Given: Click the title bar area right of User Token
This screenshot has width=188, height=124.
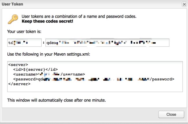Looking at the screenshot, I should [x=102, y=4].
